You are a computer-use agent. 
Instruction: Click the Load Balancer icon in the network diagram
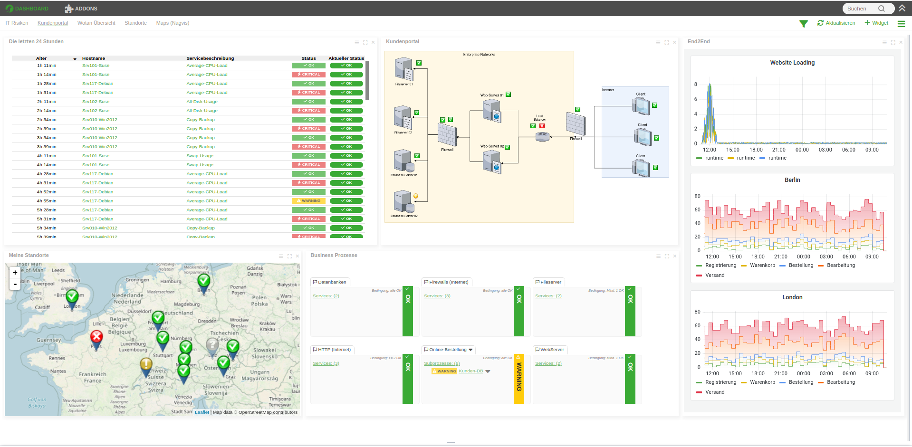coord(542,137)
